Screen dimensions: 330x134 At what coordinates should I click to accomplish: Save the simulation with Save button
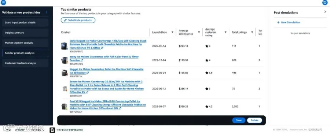click(x=239, y=120)
